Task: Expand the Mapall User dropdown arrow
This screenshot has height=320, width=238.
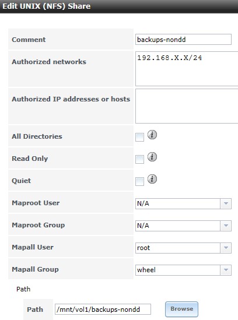Action: [x=226, y=248]
